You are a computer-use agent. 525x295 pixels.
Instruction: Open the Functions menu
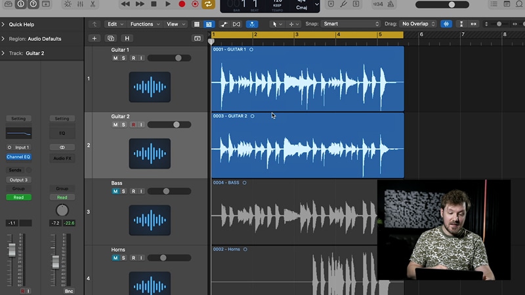[144, 24]
